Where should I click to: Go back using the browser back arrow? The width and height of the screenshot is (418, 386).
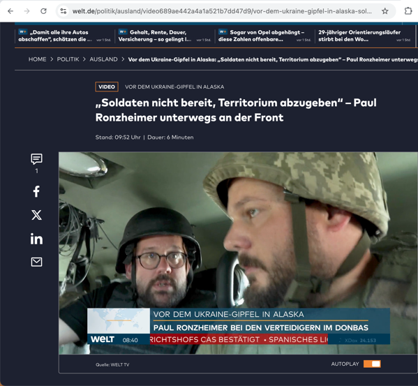(x=10, y=11)
